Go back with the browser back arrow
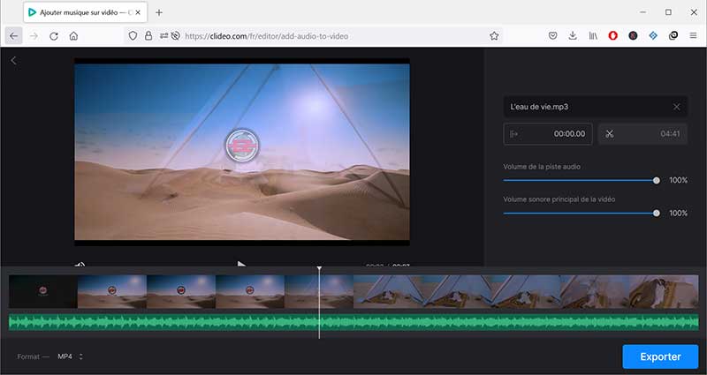Viewport: 707px width, 375px height. coord(14,36)
